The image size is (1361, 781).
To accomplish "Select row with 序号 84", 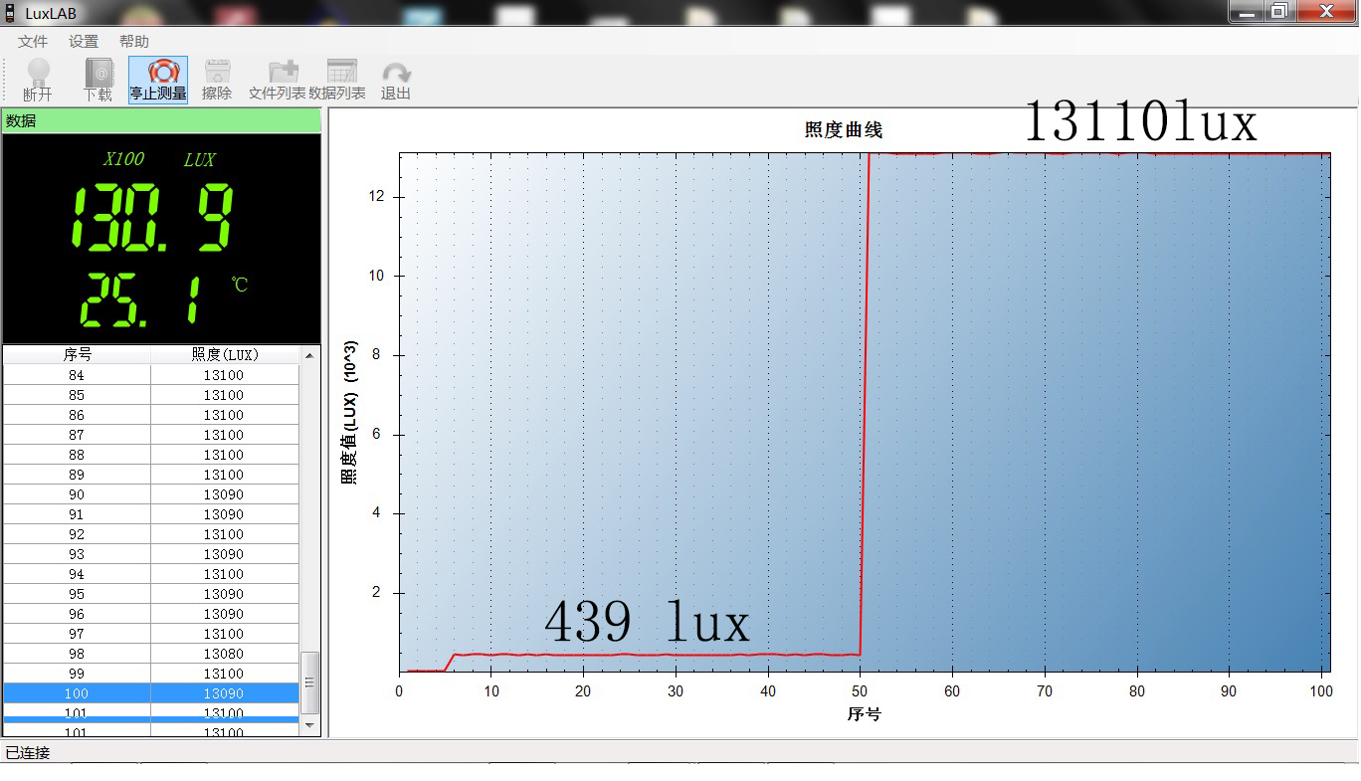I will coord(151,375).
